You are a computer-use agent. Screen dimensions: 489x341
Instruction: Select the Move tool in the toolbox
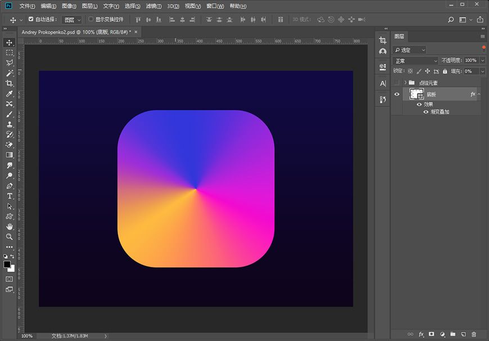coord(10,43)
